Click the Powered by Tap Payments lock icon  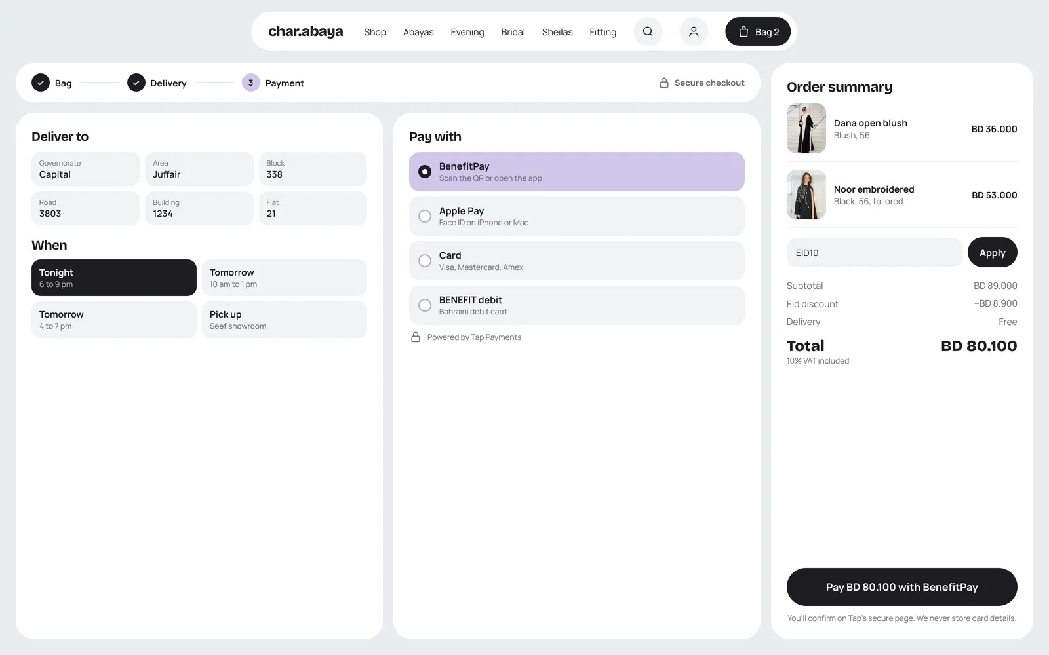(x=416, y=337)
